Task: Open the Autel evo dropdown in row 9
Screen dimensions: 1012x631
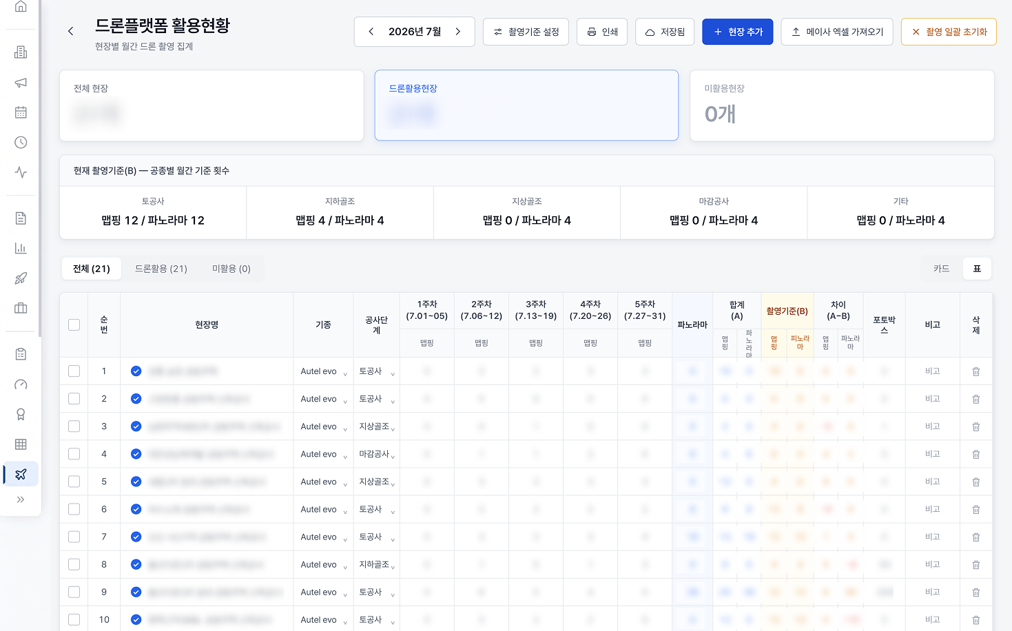Action: click(323, 592)
